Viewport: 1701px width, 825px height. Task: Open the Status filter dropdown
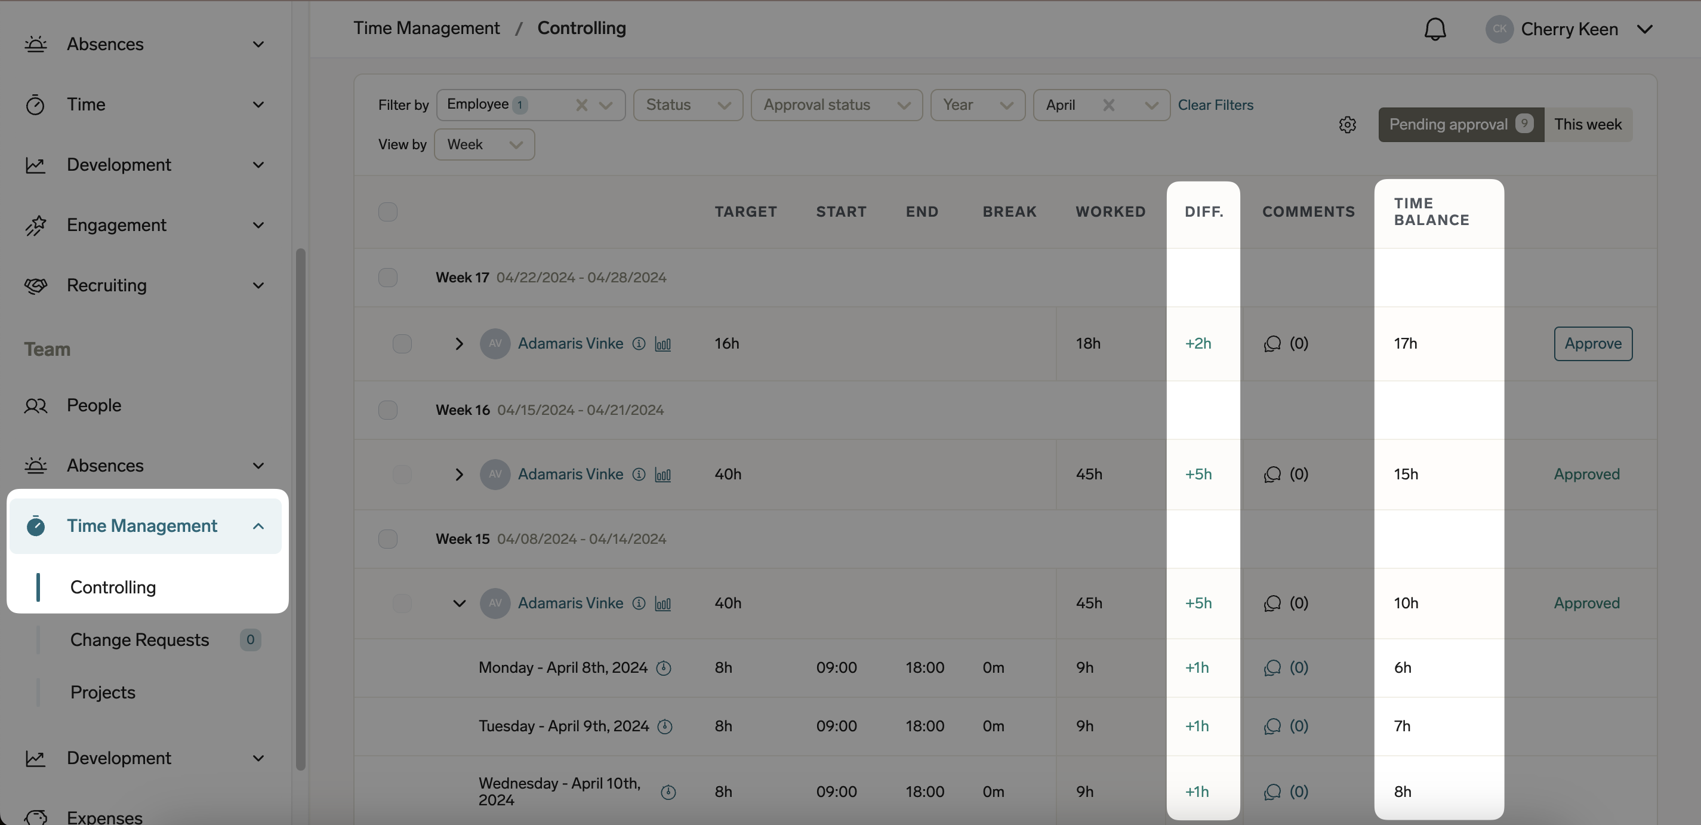tap(688, 104)
